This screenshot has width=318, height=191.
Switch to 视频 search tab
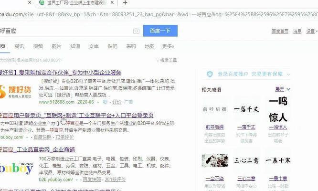point(38,46)
